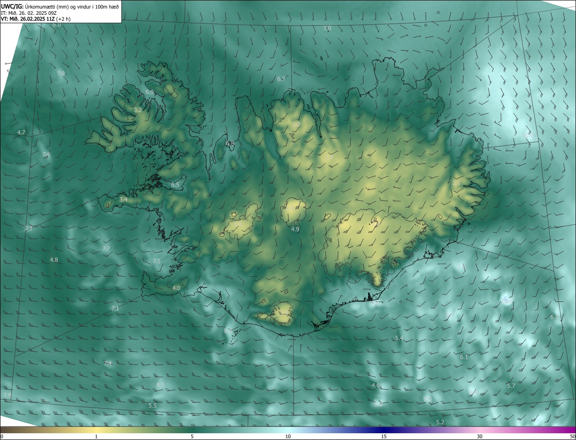The image size is (576, 440).
Task: Click the '0' tick on the color scale
Action: click(x=2, y=436)
